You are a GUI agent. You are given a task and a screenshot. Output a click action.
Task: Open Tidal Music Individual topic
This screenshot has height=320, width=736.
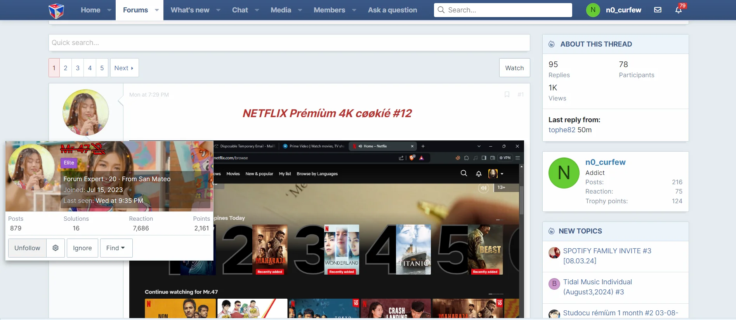pos(597,287)
